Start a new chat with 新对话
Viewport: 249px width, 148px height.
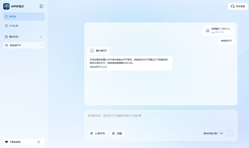click(x=24, y=17)
